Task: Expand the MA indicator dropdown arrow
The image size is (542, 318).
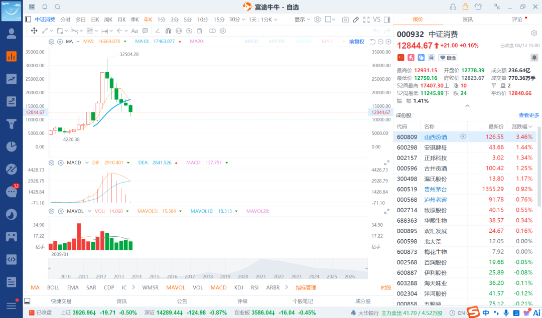Action: 78,42
